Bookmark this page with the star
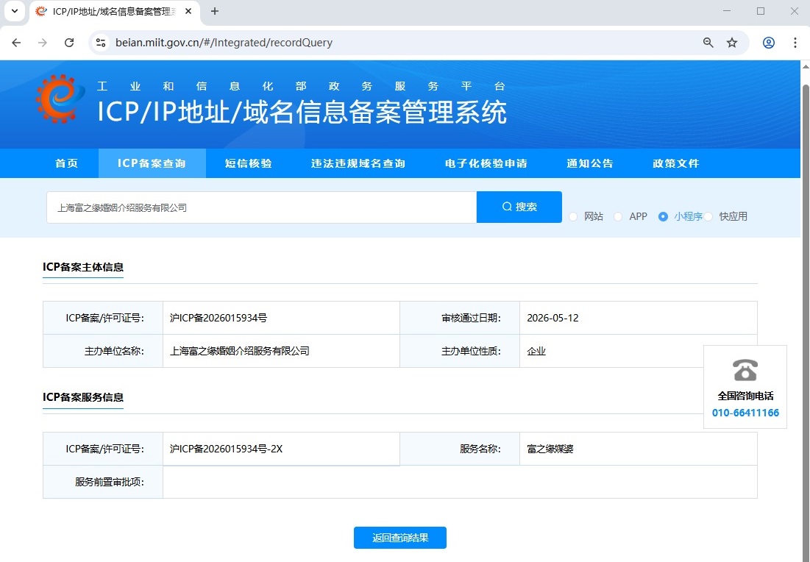The image size is (810, 562). point(732,43)
